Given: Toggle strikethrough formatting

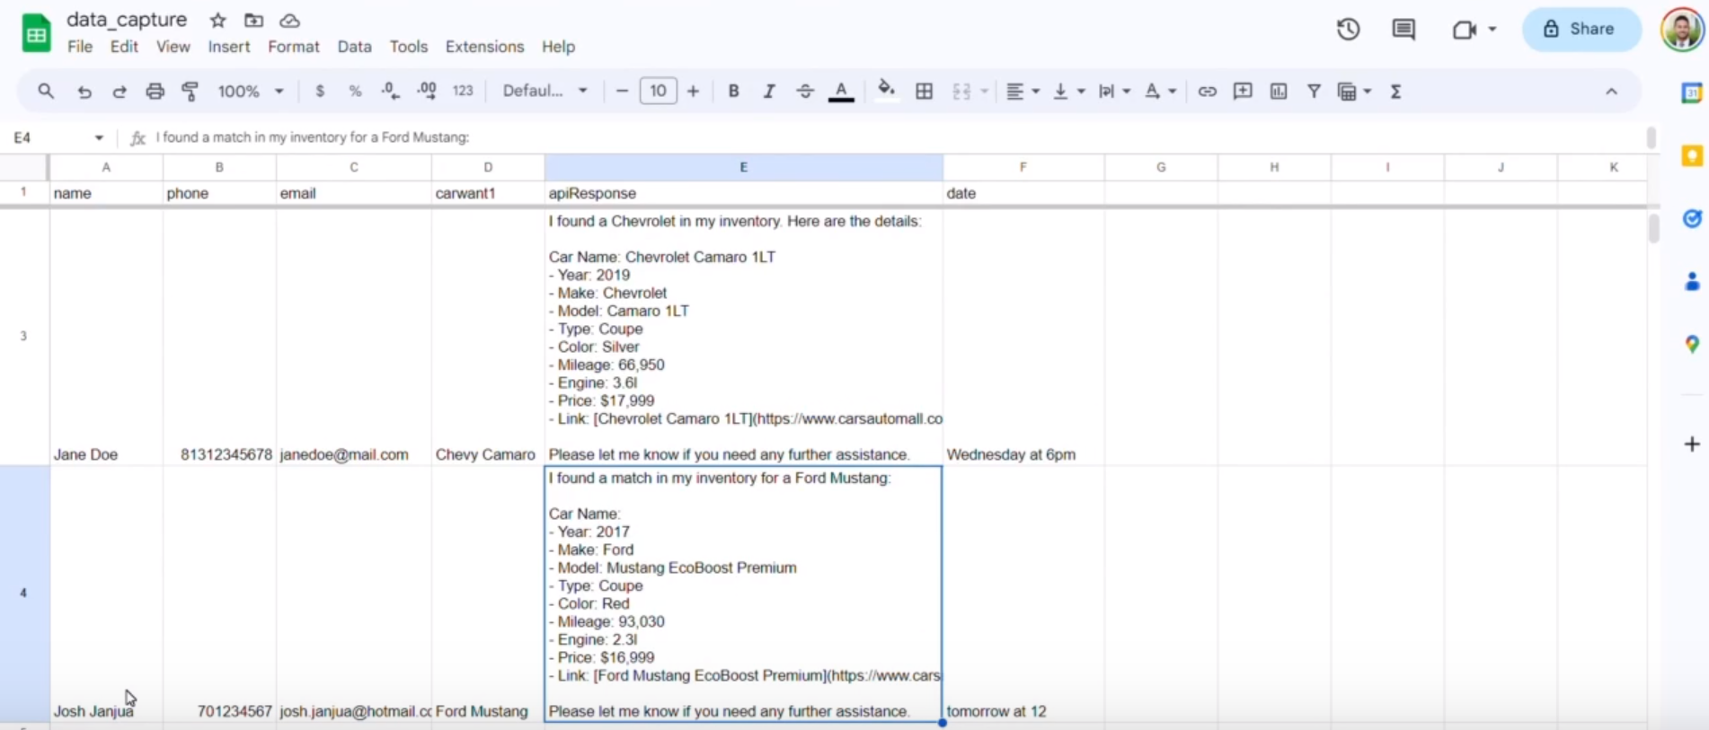Looking at the screenshot, I should [805, 92].
